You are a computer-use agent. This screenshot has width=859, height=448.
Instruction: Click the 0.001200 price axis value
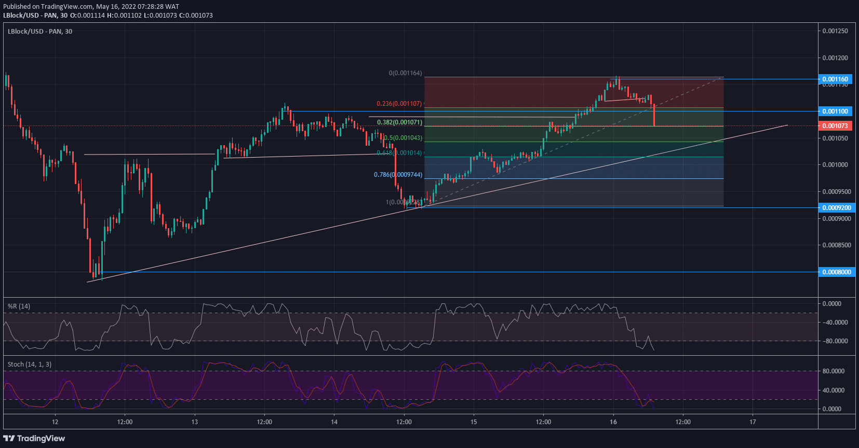pos(835,58)
